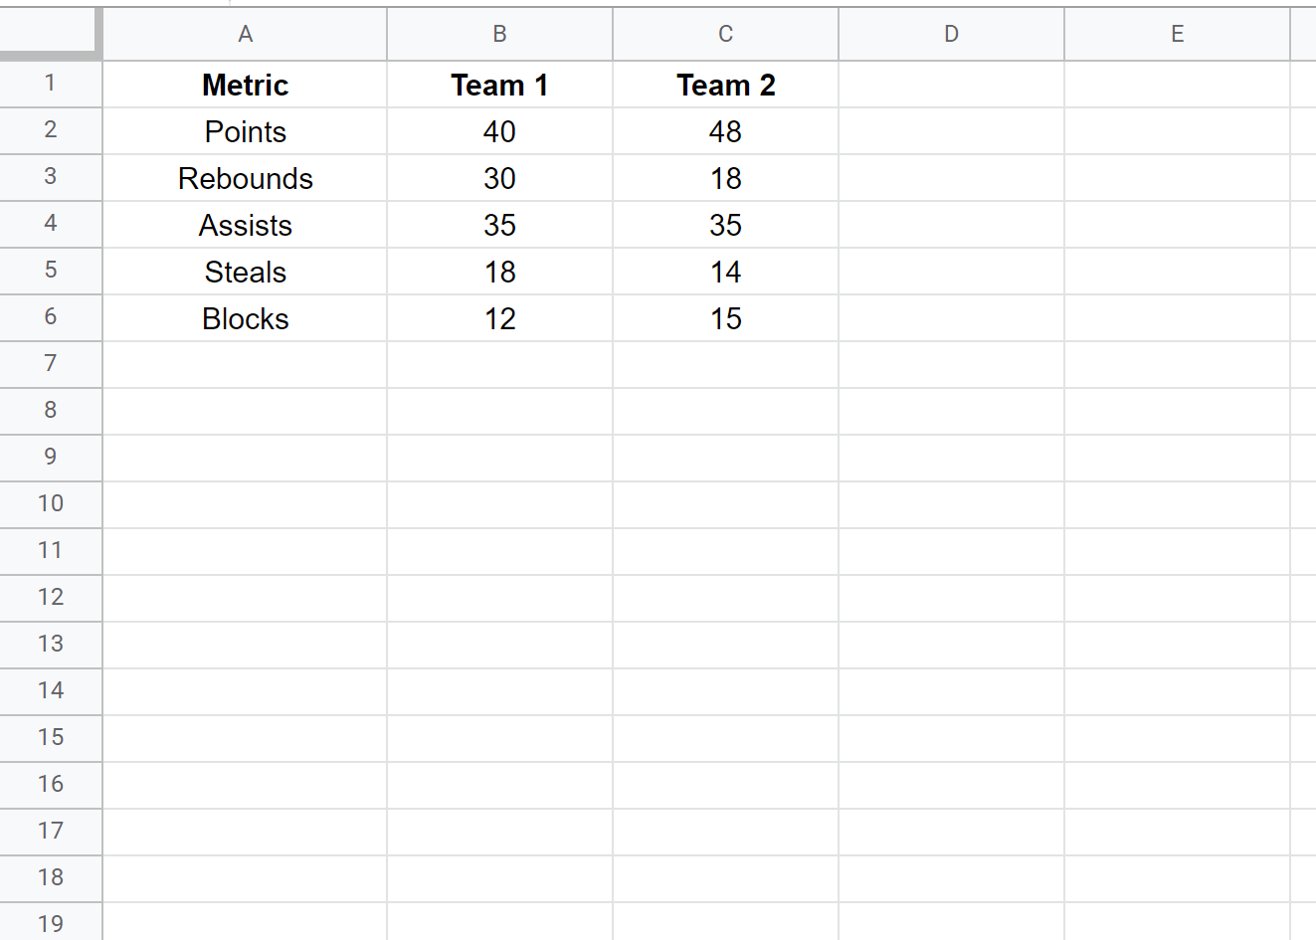Select row 1 header
Image resolution: width=1316 pixels, height=940 pixels.
(51, 84)
